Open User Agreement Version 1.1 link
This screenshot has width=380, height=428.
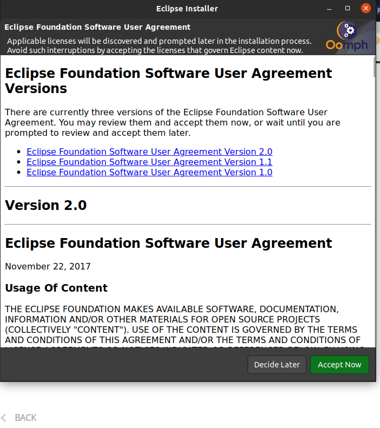(x=149, y=162)
